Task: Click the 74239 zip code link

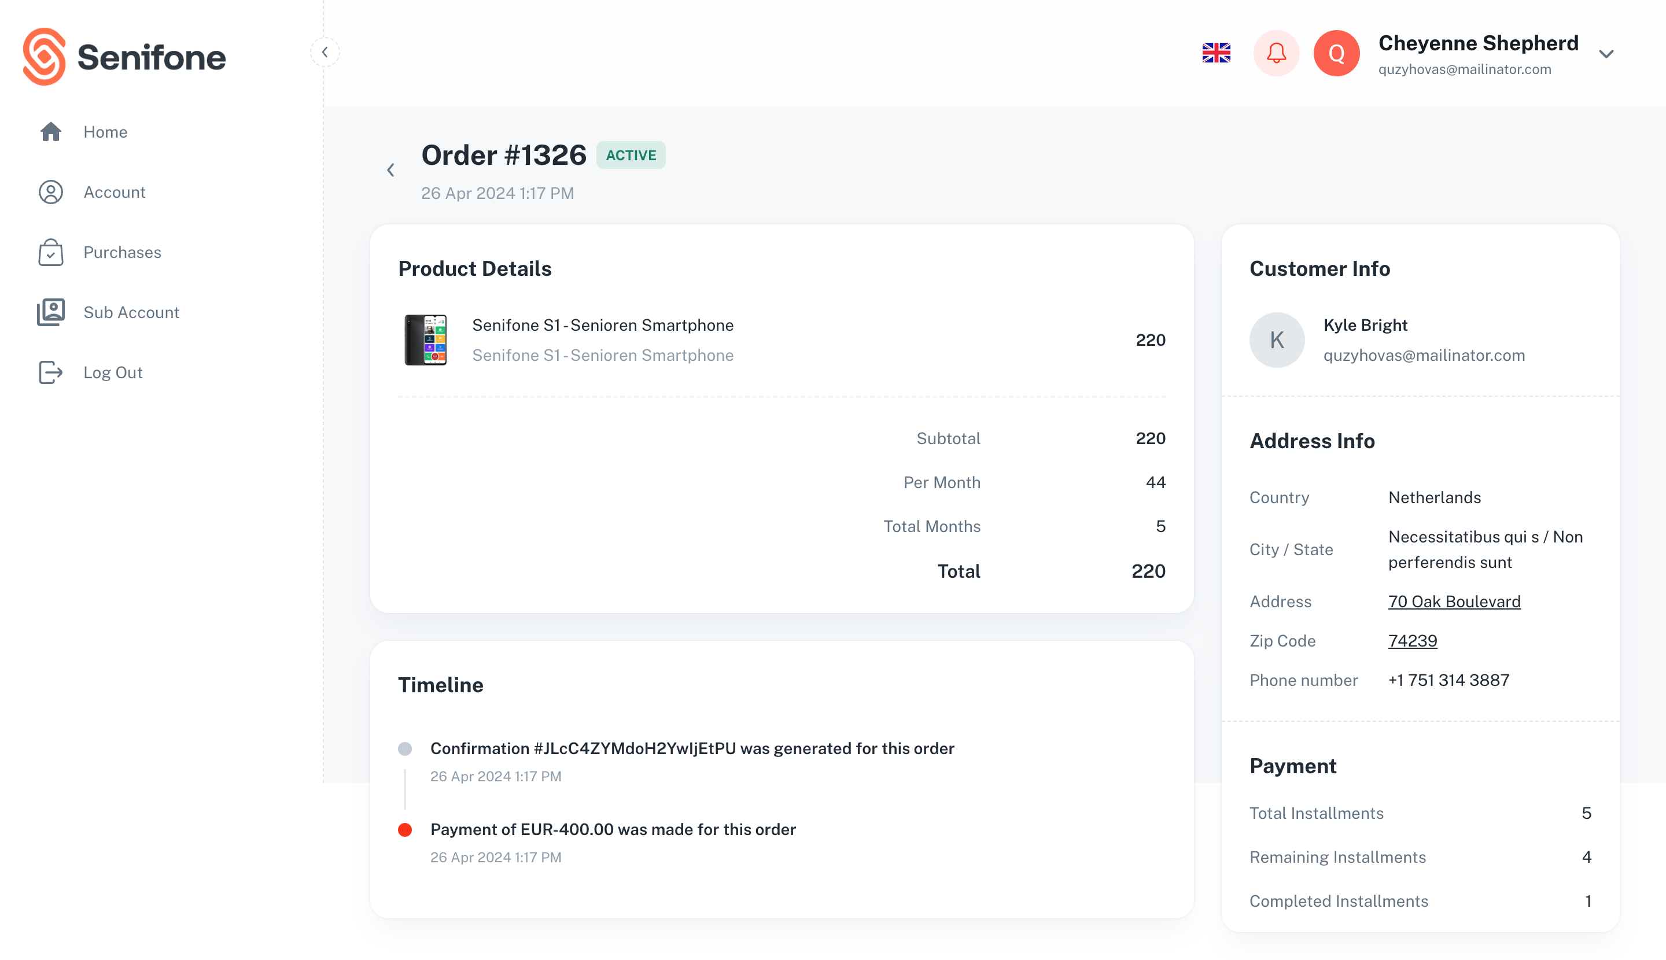Action: pos(1412,641)
